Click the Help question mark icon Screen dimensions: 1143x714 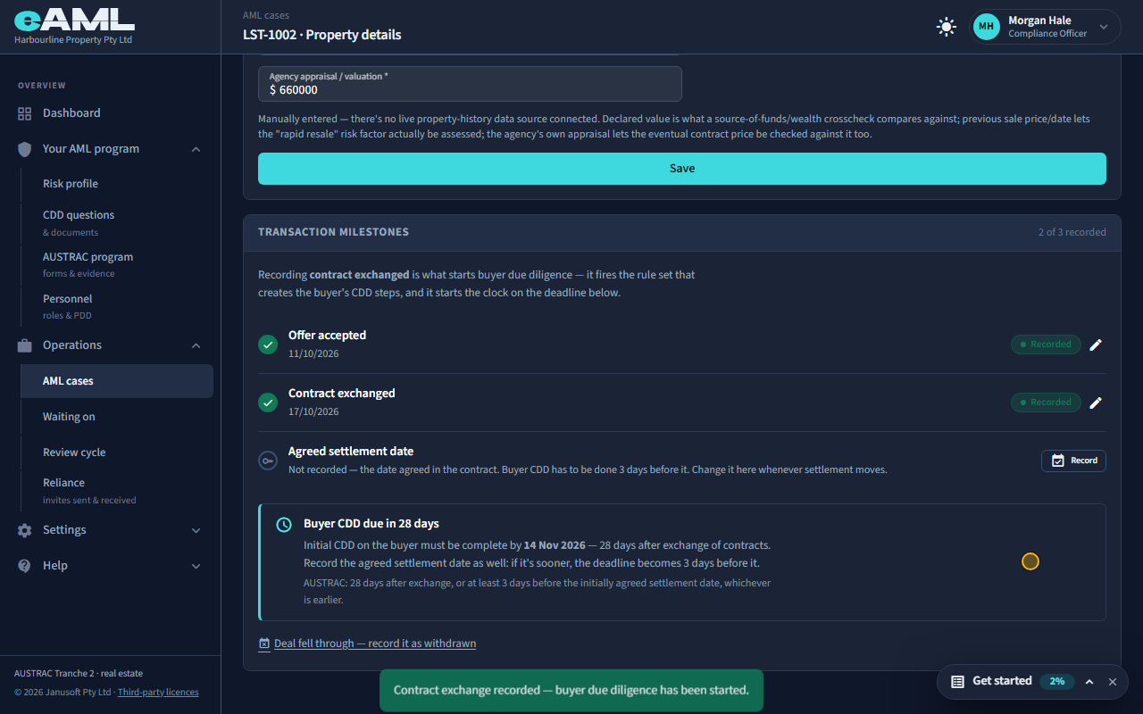point(25,566)
